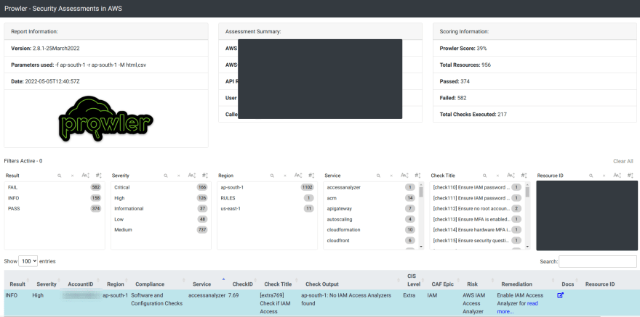This screenshot has width=640, height=317.
Task: Filter region by us-east-1
Action: click(267, 209)
